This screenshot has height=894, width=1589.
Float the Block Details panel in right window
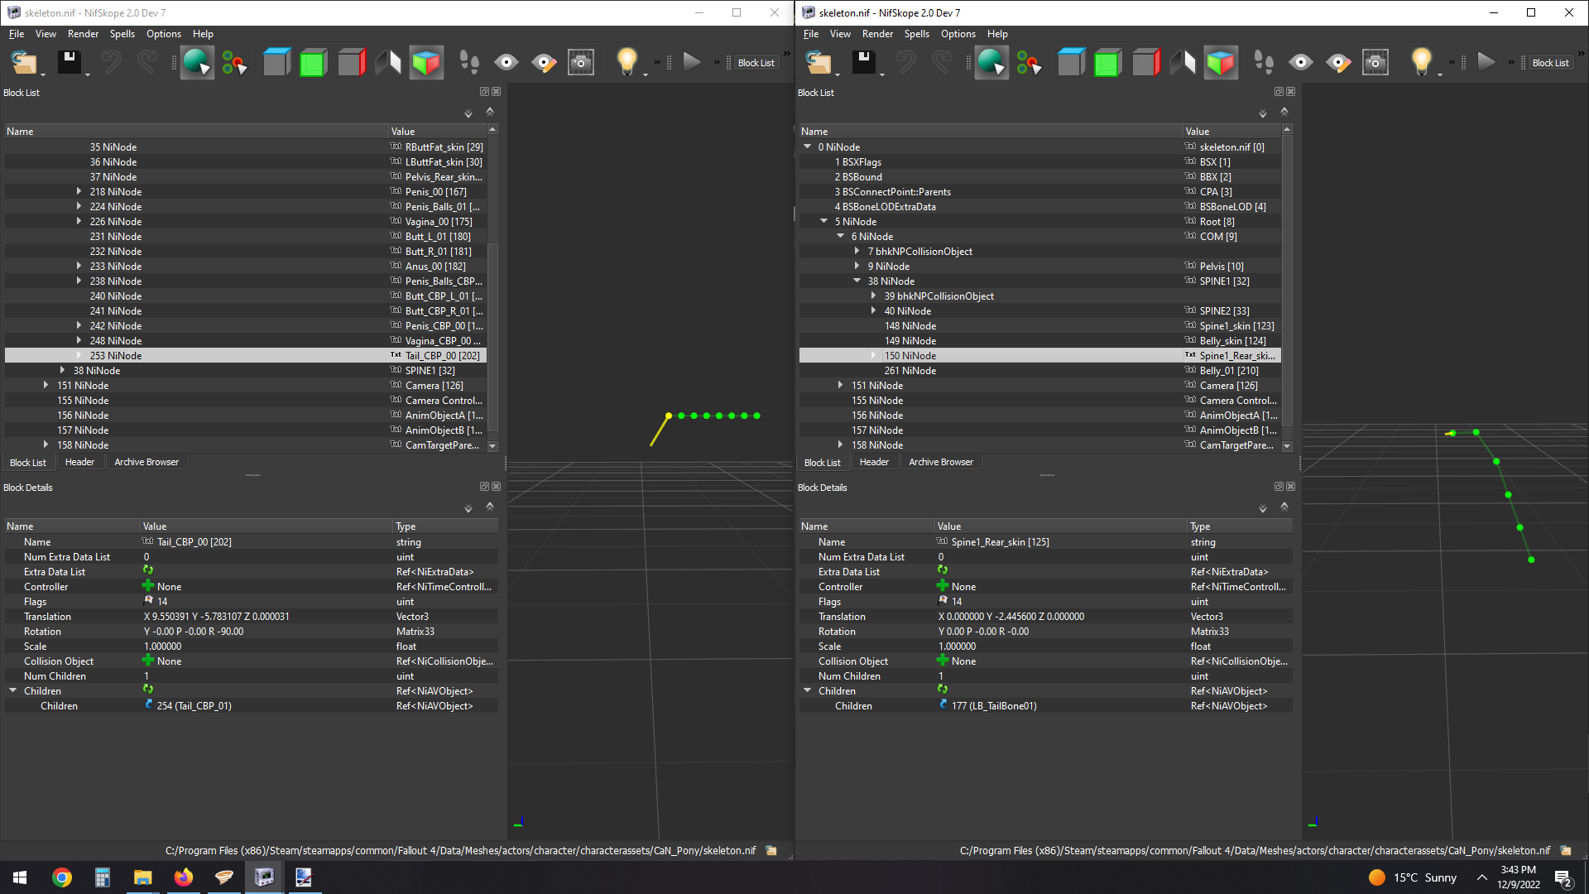coord(1279,487)
